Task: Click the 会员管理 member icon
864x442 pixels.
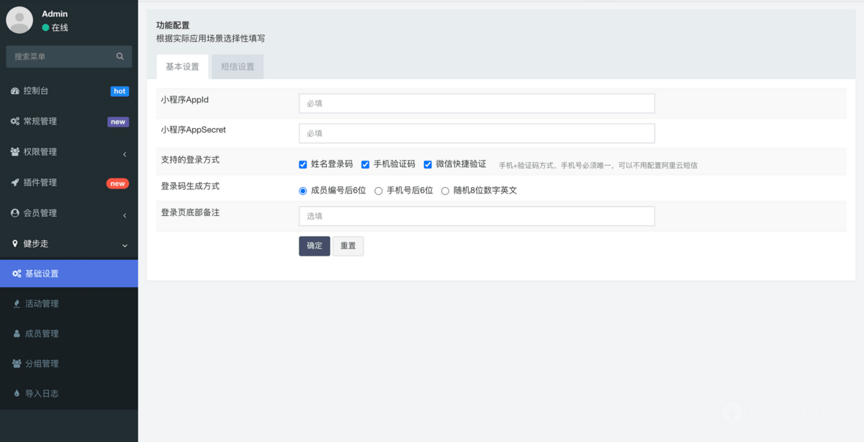Action: coord(16,212)
